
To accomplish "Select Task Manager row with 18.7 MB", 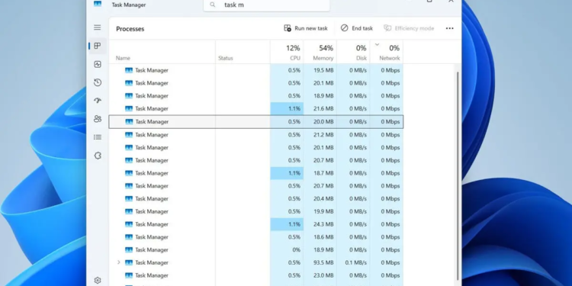I will pos(256,173).
